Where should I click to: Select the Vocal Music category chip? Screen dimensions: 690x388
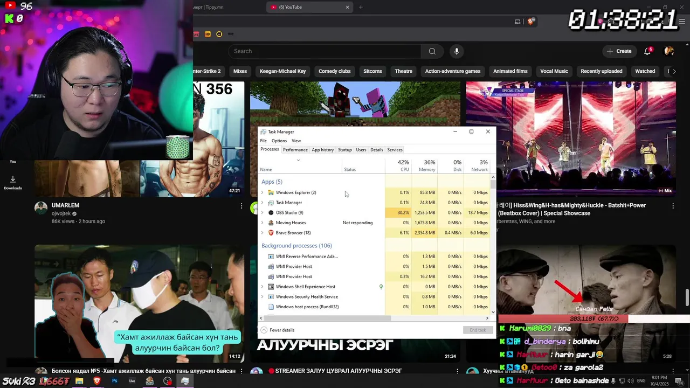tap(554, 71)
